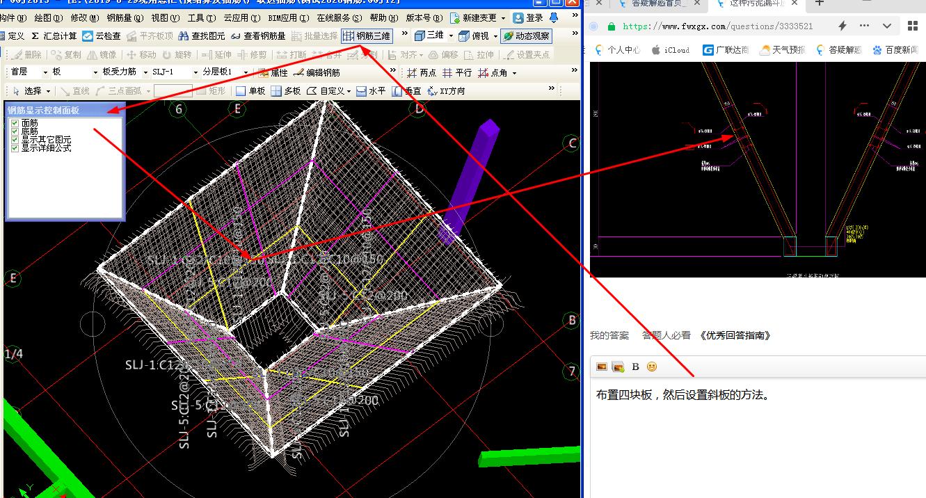
Task: Activate 动态观察 dynamic orbit tool
Action: [526, 35]
